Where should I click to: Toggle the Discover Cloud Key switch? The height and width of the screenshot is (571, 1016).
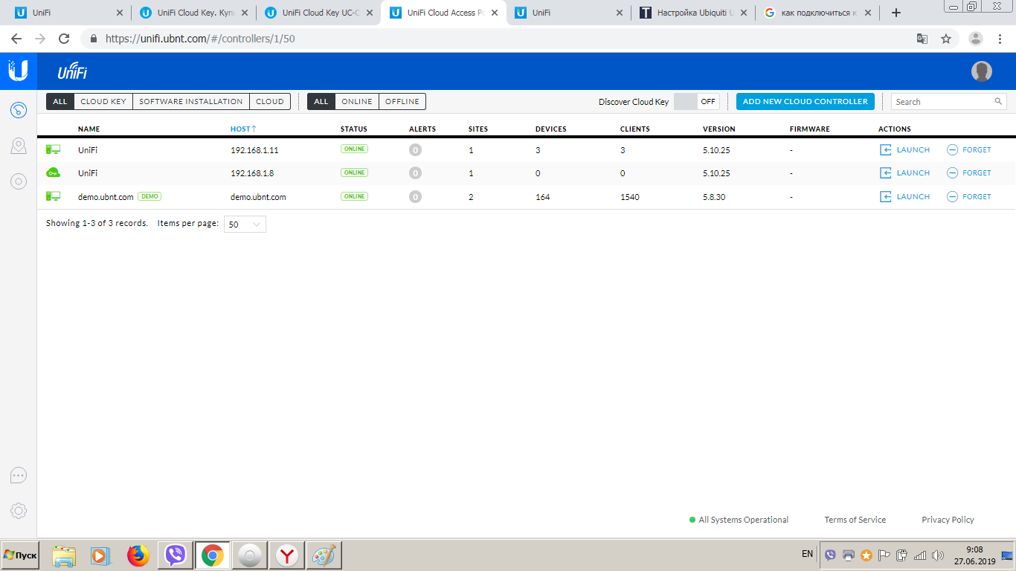pos(696,102)
